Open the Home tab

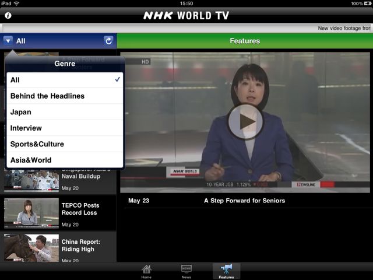[x=146, y=272]
